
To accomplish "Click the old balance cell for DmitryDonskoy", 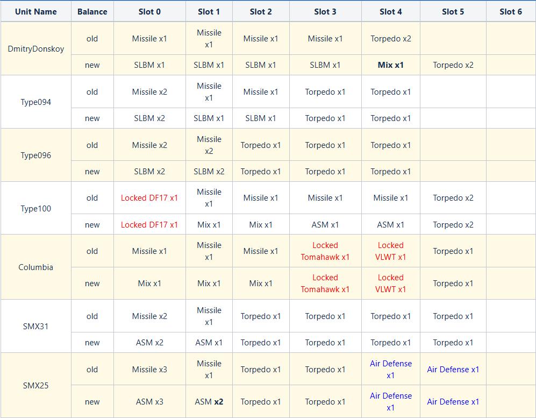I will pos(92,39).
